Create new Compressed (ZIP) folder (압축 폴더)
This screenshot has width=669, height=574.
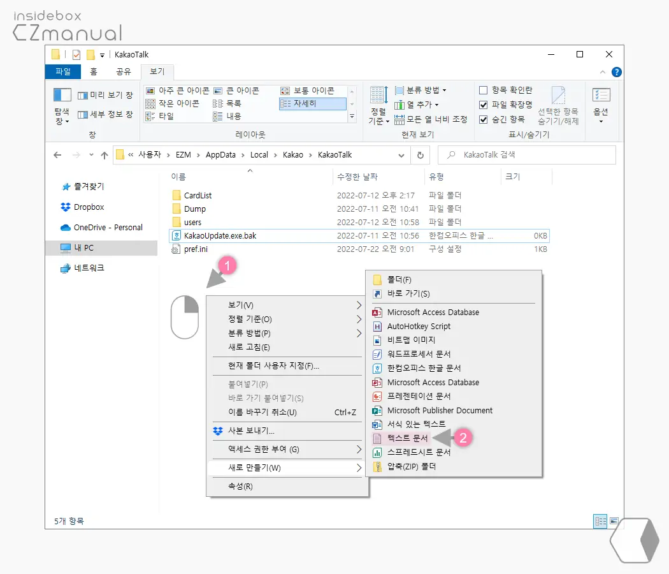pyautogui.click(x=454, y=466)
